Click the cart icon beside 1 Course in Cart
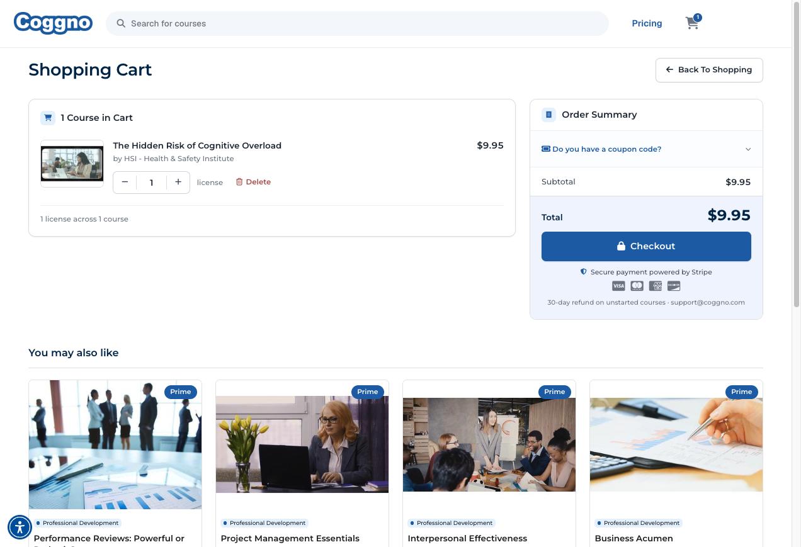 [x=48, y=118]
